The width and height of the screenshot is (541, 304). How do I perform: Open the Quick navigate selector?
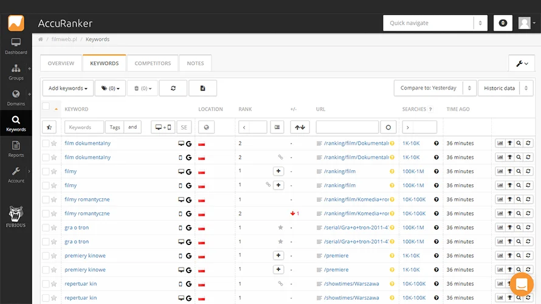tap(435, 23)
